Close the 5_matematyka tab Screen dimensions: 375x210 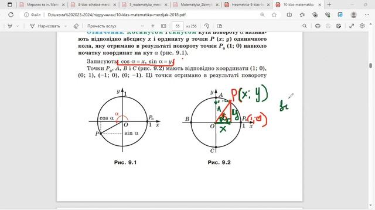click(166, 5)
